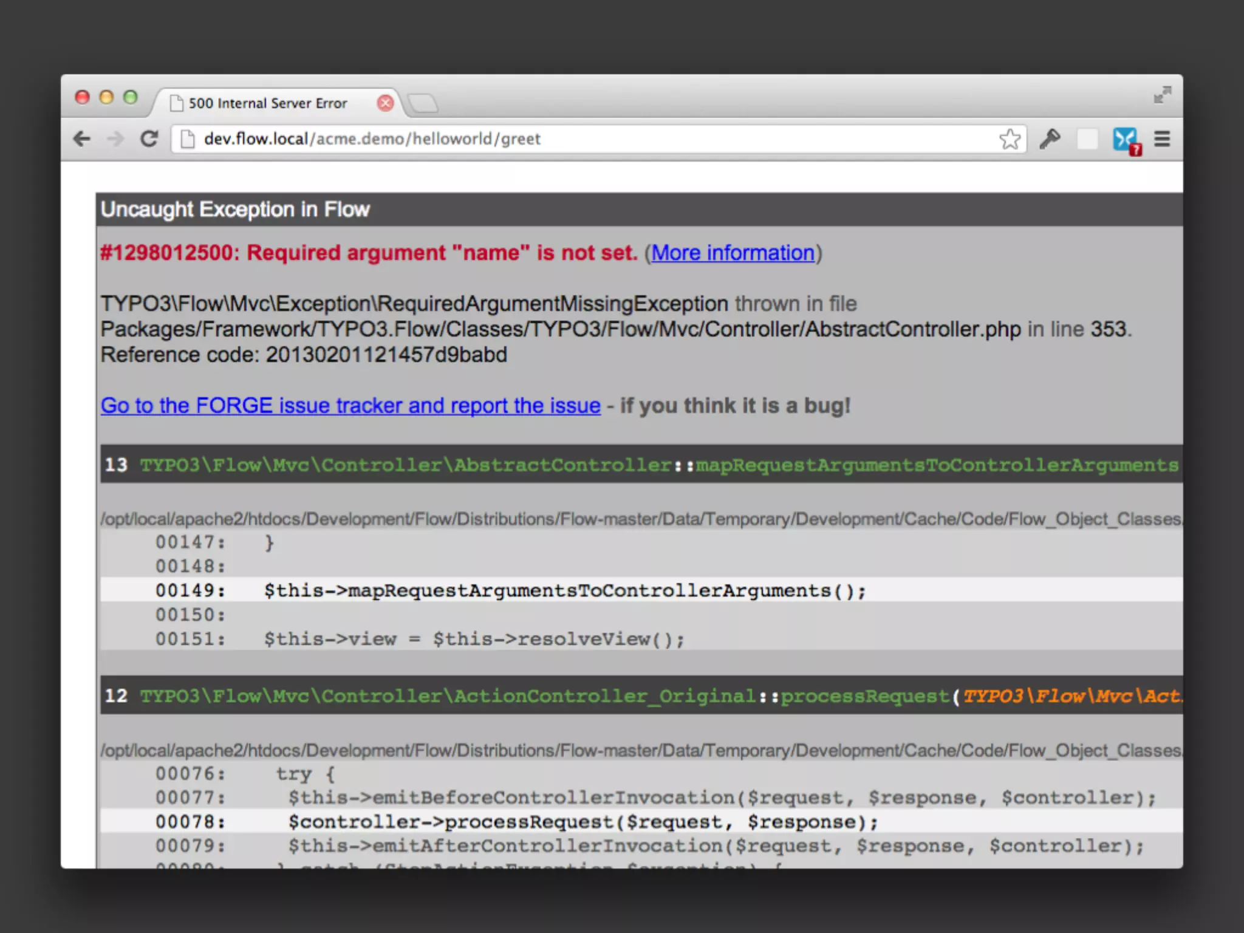This screenshot has height=933, width=1244.
Task: Toggle fullscreen with the expand arrows icon
Action: click(1162, 95)
